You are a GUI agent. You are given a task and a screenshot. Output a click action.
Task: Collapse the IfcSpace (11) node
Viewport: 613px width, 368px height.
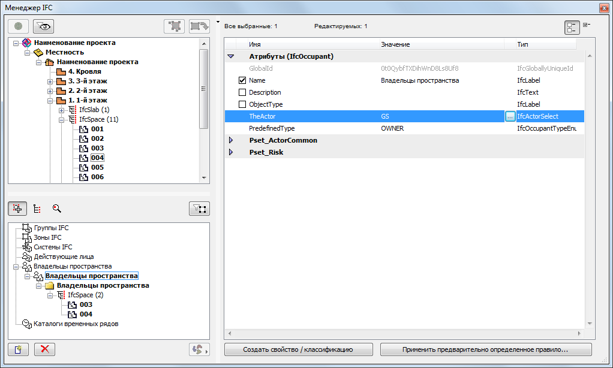click(x=61, y=120)
